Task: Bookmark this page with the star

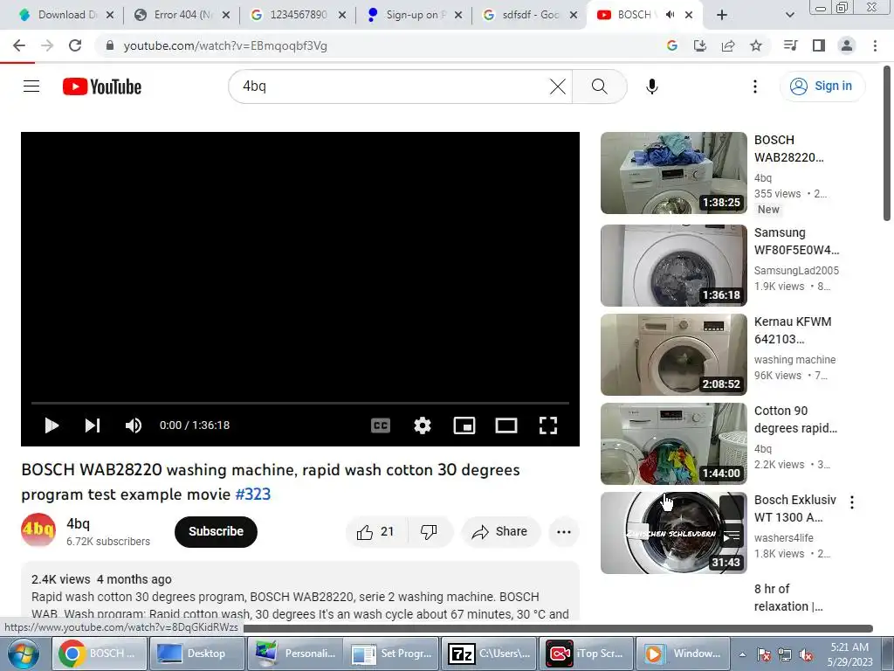Action: (x=756, y=45)
